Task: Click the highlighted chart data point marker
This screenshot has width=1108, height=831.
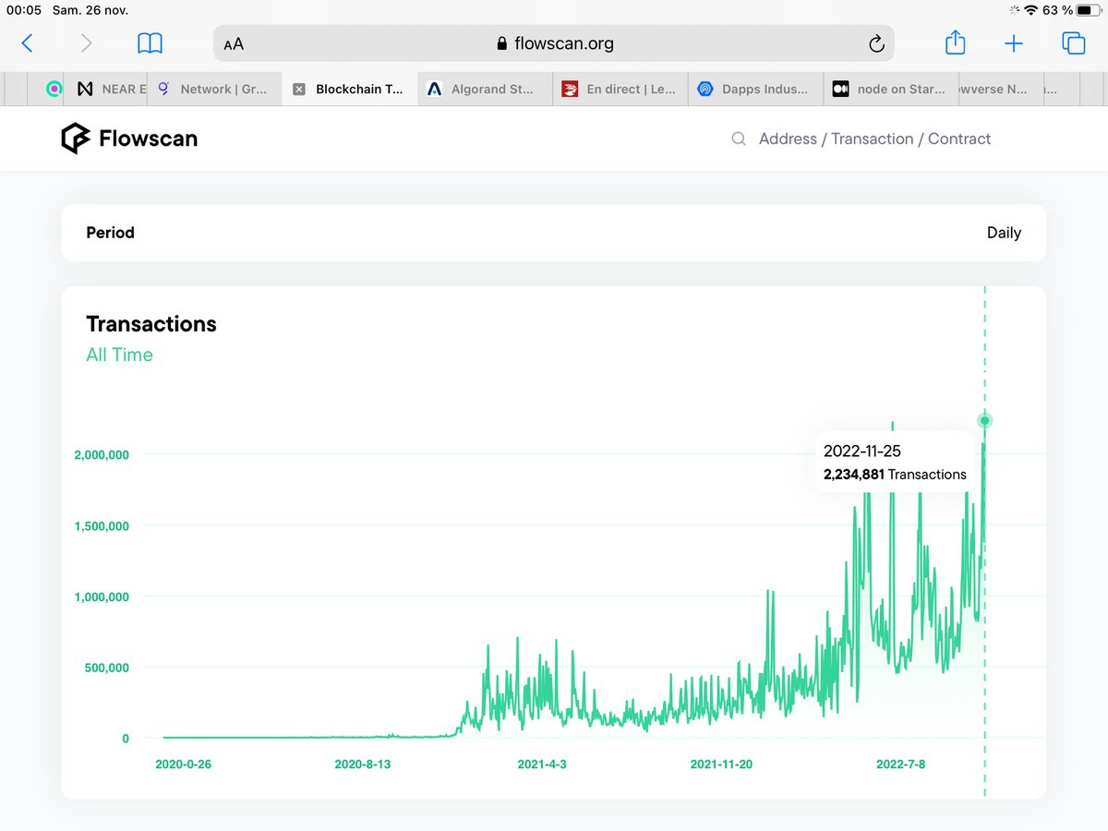Action: click(985, 421)
